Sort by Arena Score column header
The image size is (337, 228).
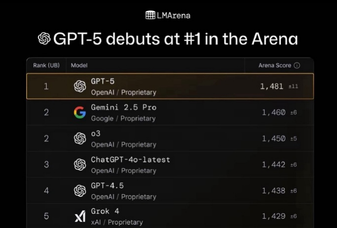coord(274,66)
